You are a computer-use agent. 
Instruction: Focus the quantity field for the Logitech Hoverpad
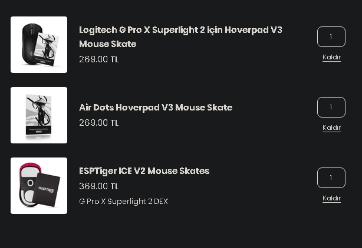click(x=331, y=36)
